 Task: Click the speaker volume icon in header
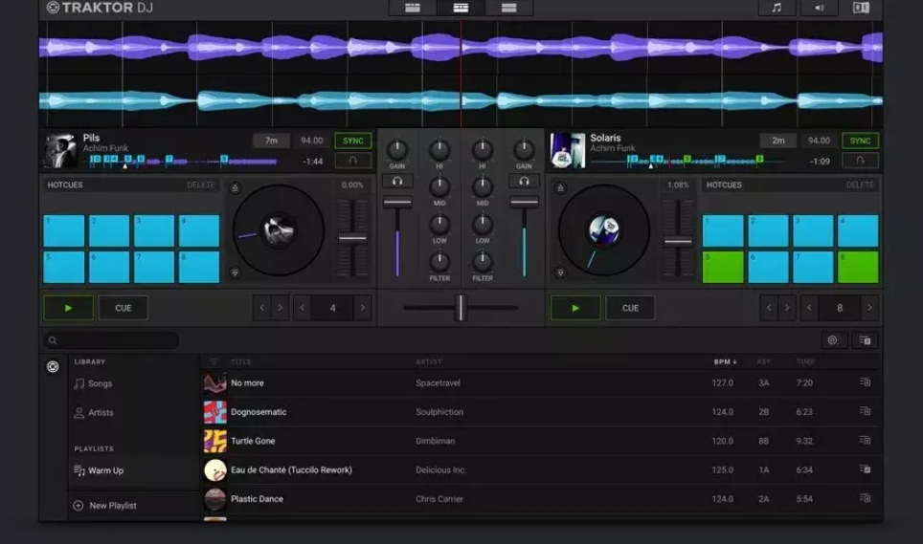(x=820, y=8)
